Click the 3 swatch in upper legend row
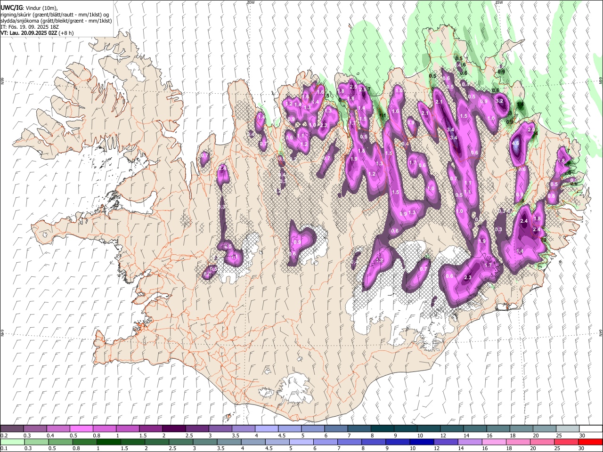This screenshot has height=452, width=603. [220, 428]
